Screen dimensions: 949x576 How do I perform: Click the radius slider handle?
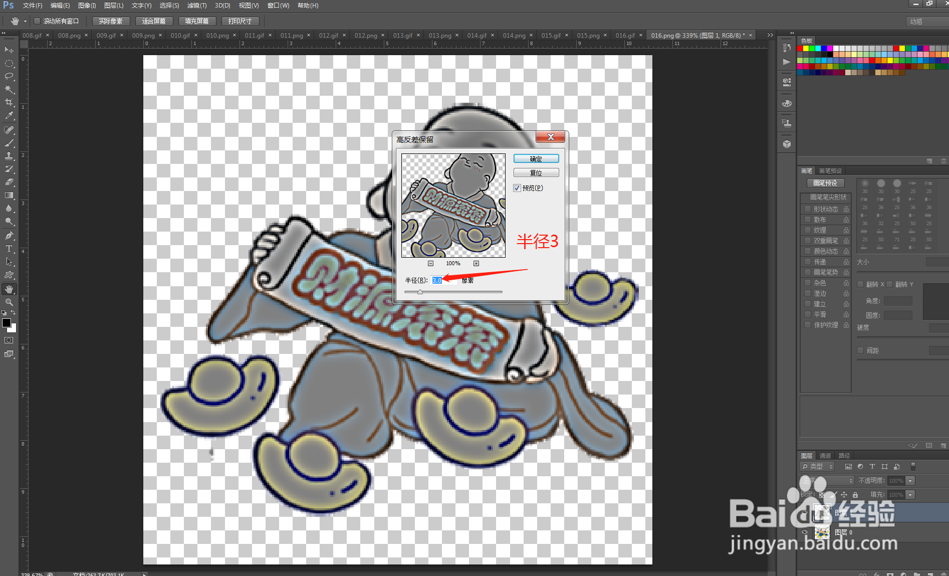[420, 292]
